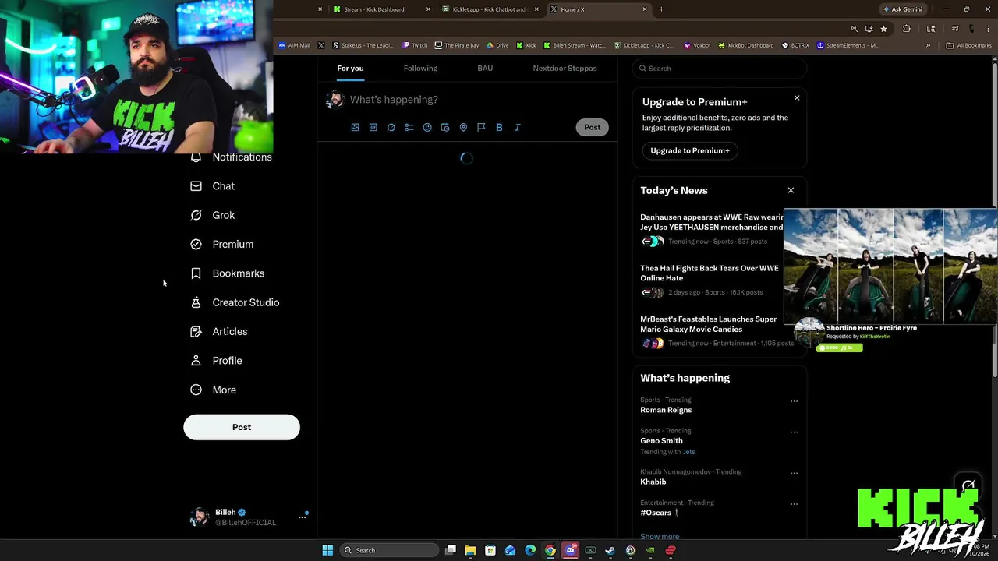Add a poll to the post
Image resolution: width=998 pixels, height=561 pixels.
click(409, 127)
